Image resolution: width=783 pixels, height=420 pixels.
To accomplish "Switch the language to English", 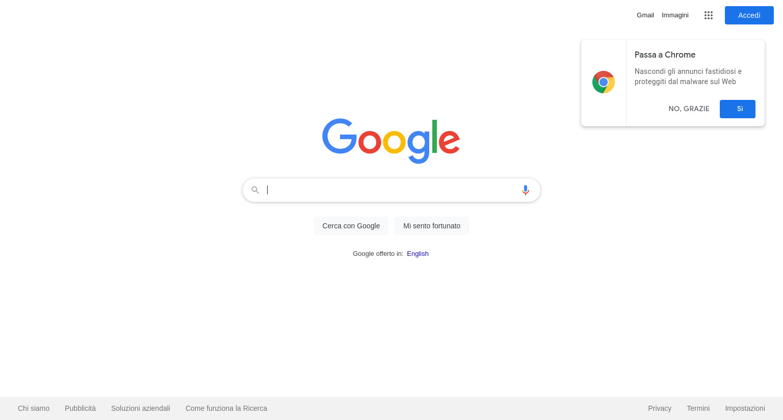I will click(x=417, y=254).
